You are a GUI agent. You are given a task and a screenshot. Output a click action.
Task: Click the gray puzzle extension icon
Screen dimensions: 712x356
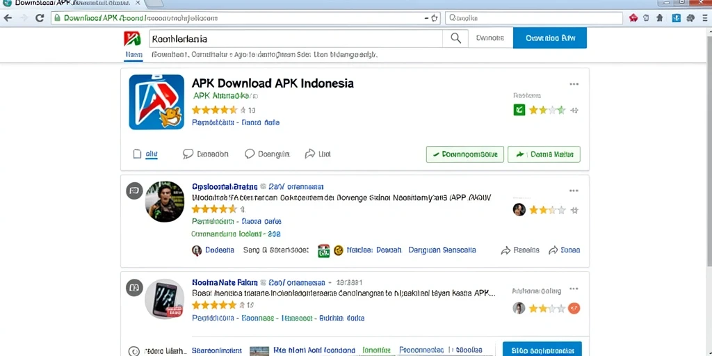pos(690,18)
